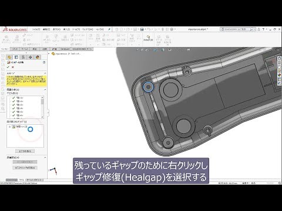Switch to the 評価 tab

pos(55,49)
